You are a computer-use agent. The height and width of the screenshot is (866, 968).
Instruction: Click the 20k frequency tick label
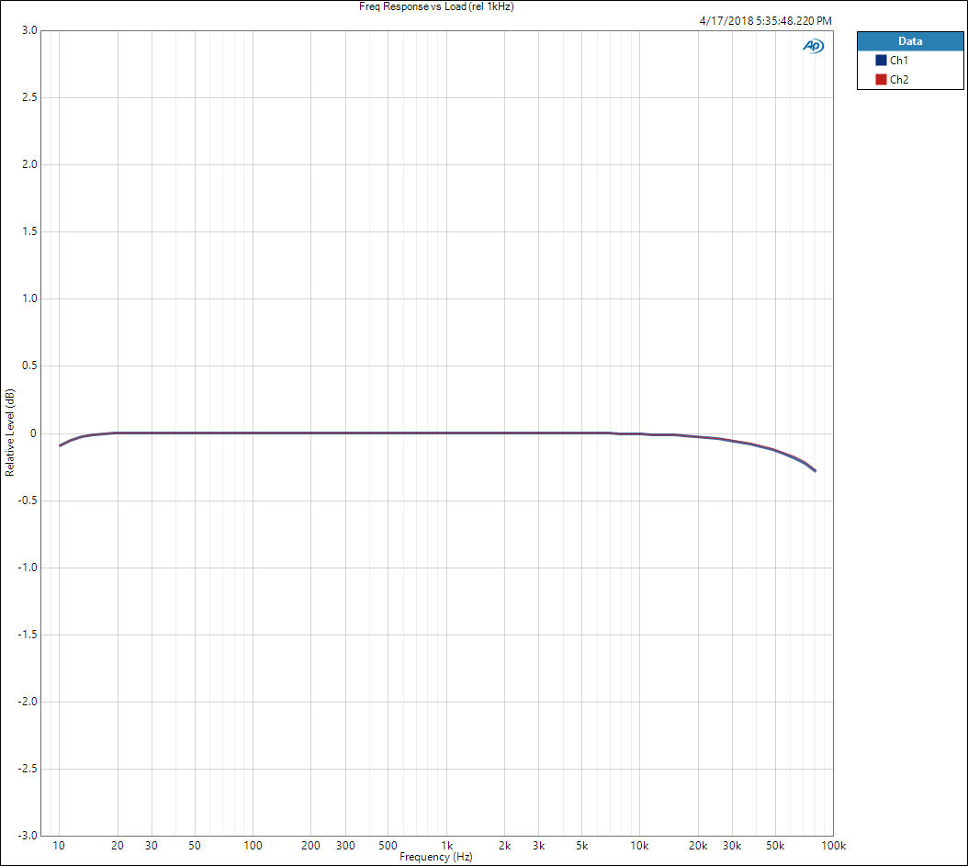698,846
